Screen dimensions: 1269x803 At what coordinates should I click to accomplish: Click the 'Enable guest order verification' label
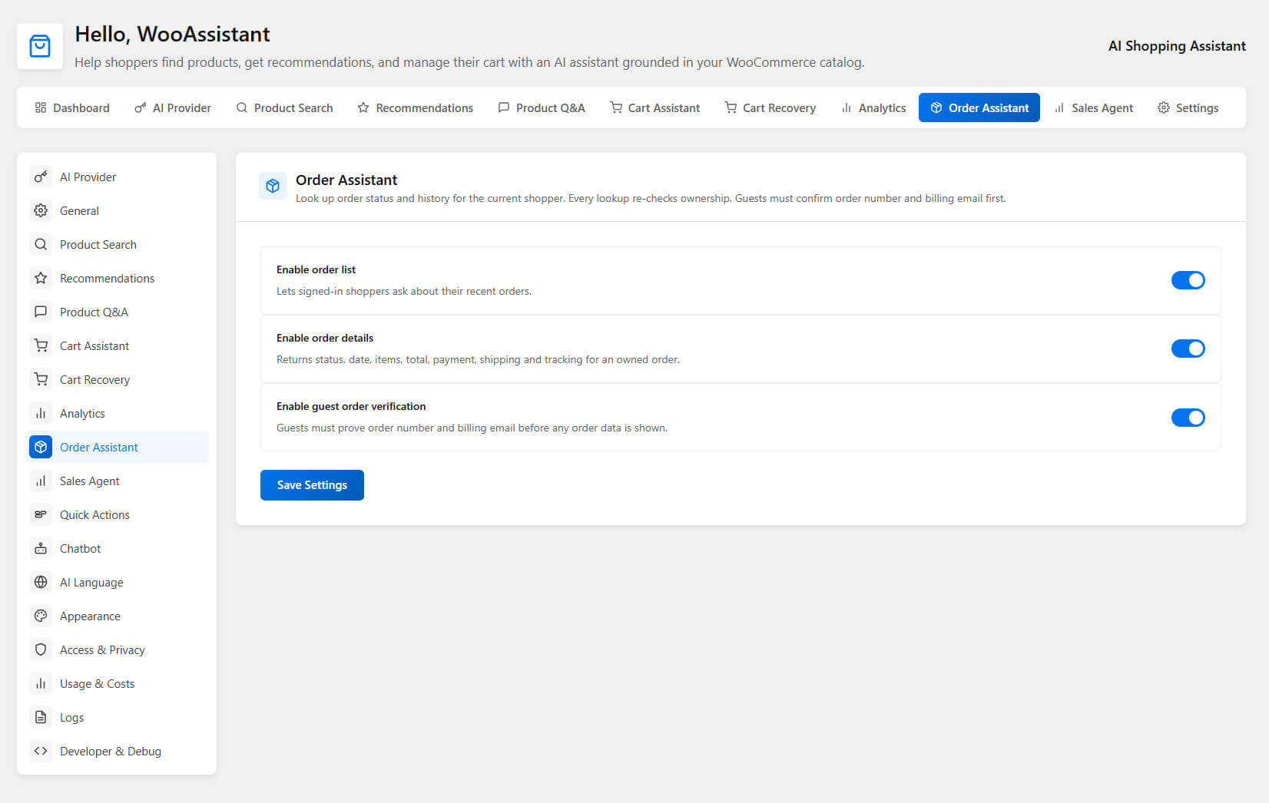pyautogui.click(x=351, y=406)
